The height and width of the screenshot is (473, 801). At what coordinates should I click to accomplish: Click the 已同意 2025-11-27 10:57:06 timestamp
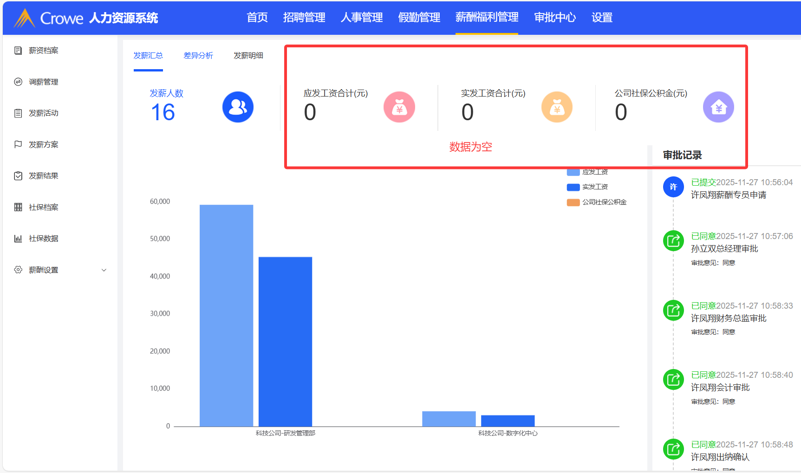[x=742, y=236]
